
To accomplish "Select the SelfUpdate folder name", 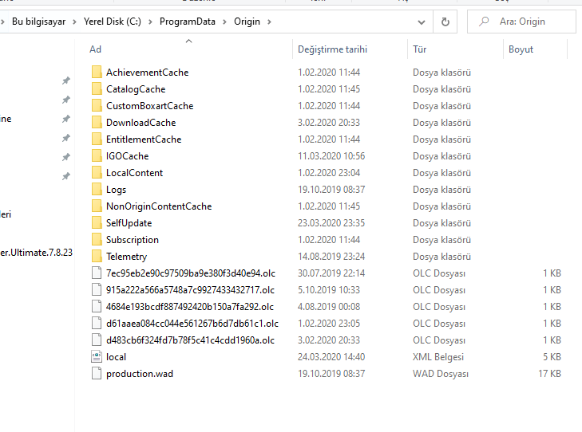I will coord(129,223).
